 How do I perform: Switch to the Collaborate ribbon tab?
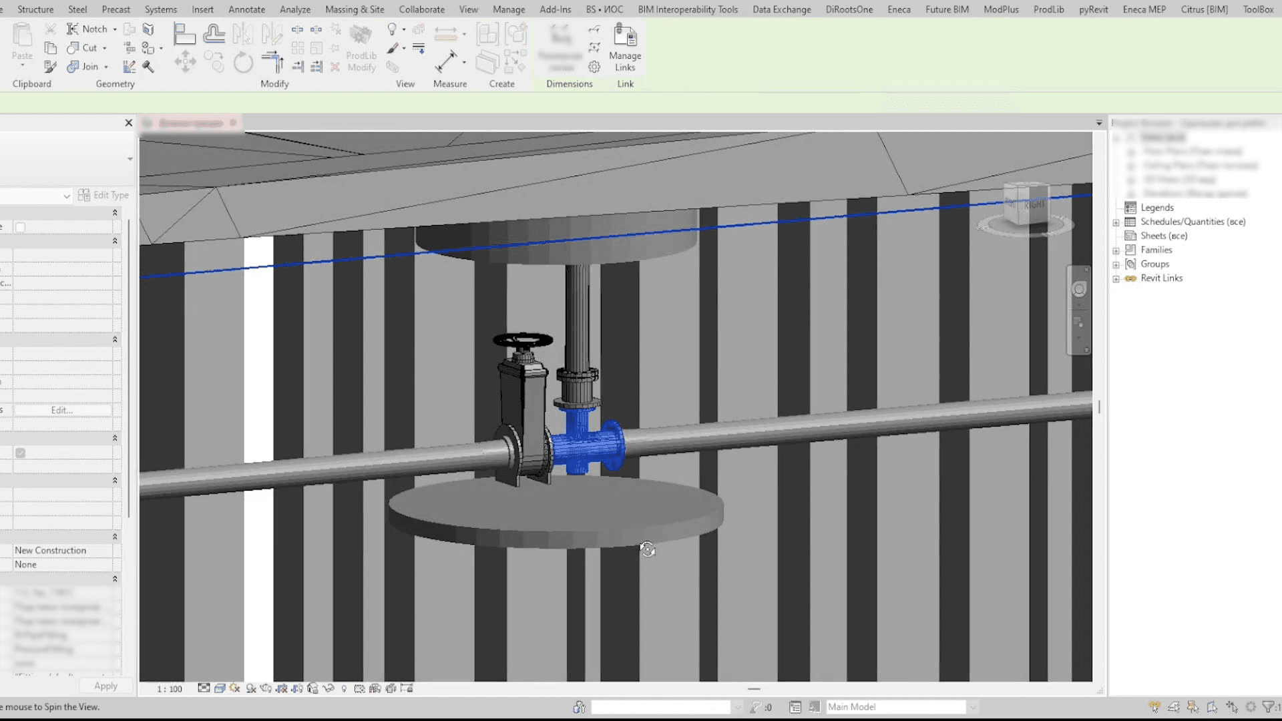421,9
